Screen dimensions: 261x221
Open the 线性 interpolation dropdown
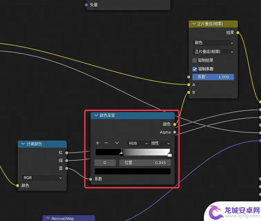159,143
